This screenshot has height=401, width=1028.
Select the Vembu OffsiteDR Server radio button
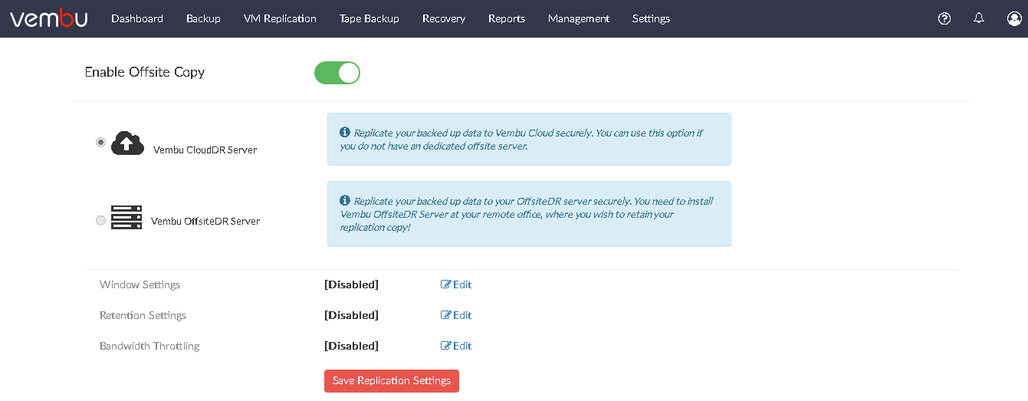[x=100, y=221]
